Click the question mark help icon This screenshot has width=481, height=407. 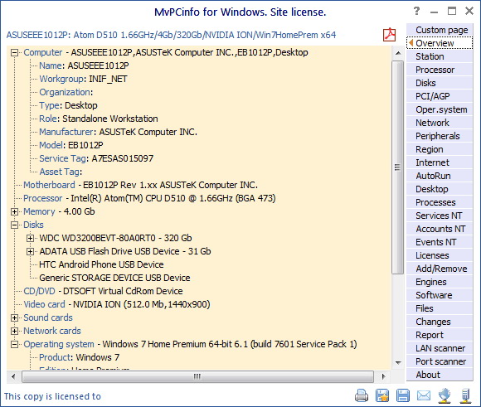click(416, 11)
